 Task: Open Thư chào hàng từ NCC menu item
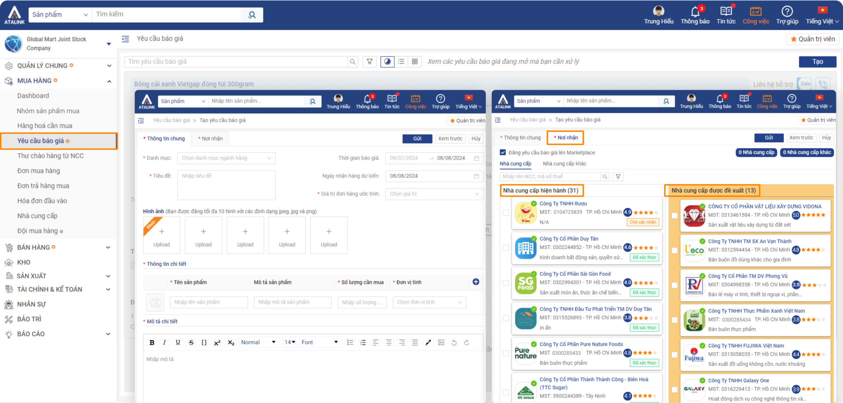[x=50, y=156]
